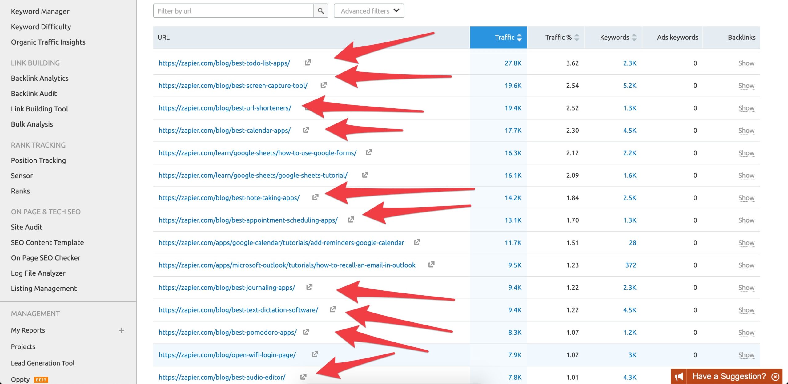Open external link icon for best-audio-editor

point(303,376)
